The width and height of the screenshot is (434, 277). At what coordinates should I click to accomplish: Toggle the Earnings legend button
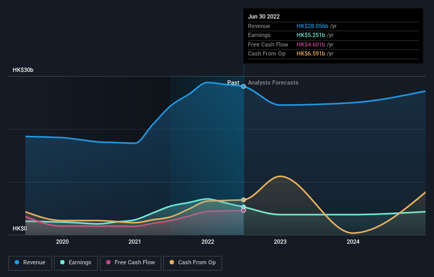click(x=76, y=263)
